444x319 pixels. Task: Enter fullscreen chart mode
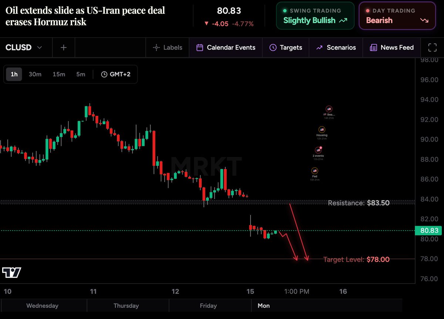click(432, 47)
